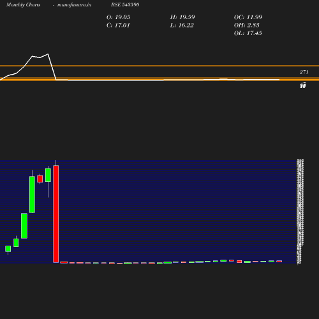Click the last red candlestick at far right

point(279,261)
